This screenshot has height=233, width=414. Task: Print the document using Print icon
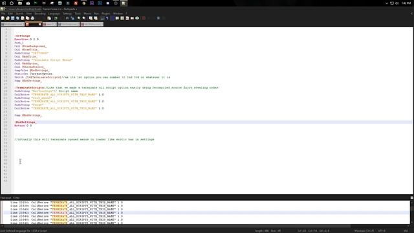(x=32, y=18)
